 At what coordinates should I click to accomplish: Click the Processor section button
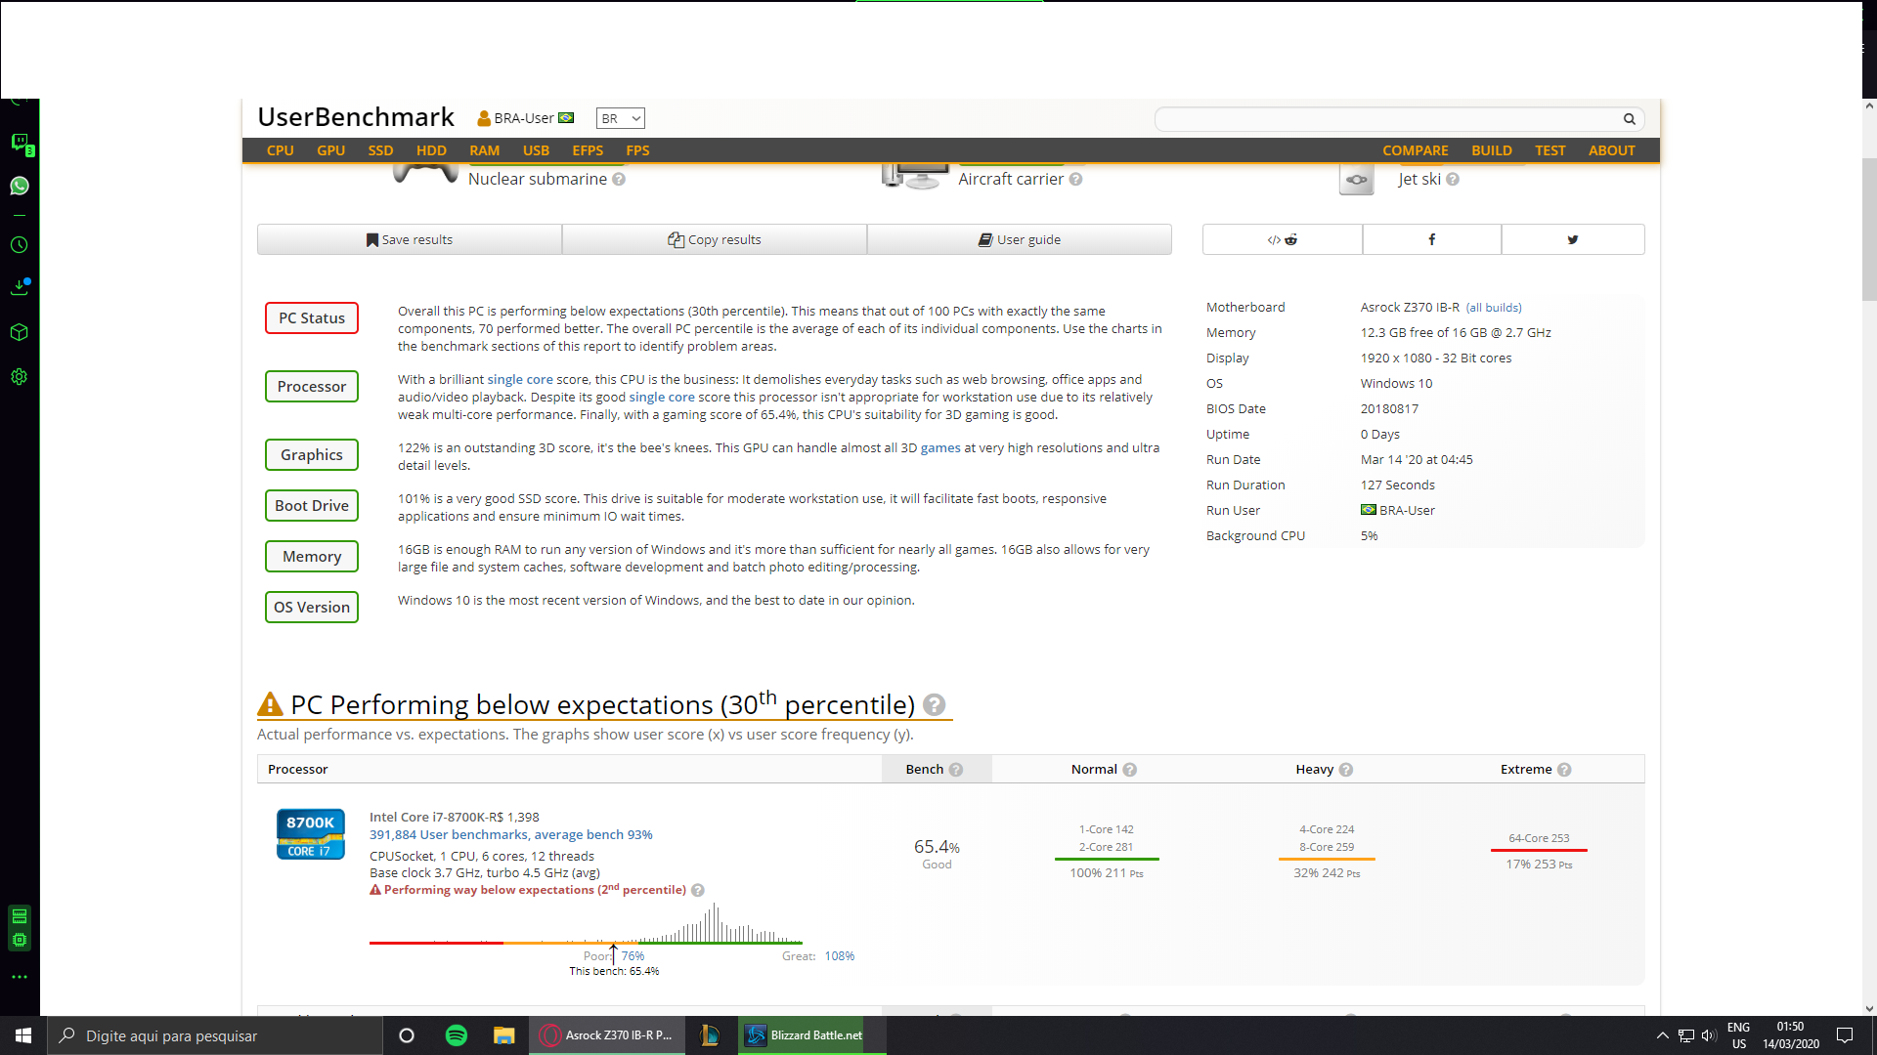(312, 387)
